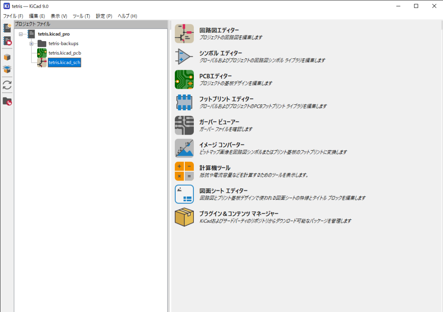Click the New Project icon in left toolbar
Viewport: 443px width, 312px height.
click(x=7, y=28)
